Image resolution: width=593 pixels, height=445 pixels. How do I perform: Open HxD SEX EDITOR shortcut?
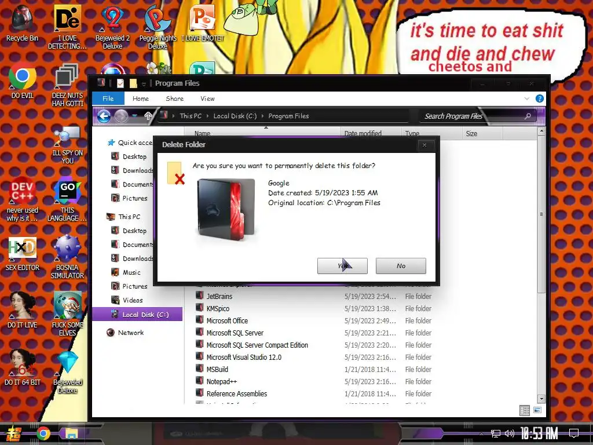point(22,254)
